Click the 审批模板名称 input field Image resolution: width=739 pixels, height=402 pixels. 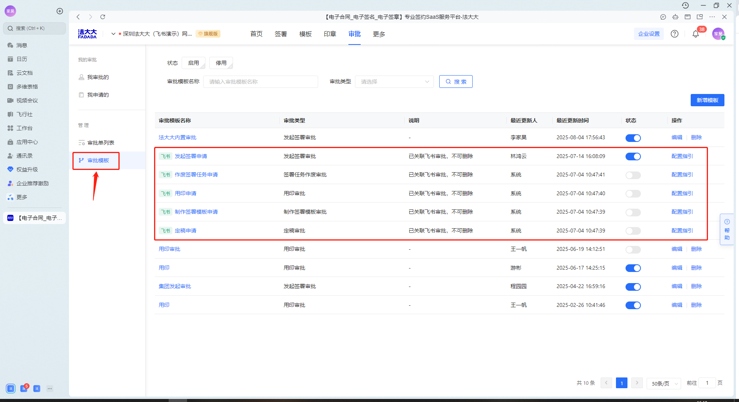[x=261, y=82]
